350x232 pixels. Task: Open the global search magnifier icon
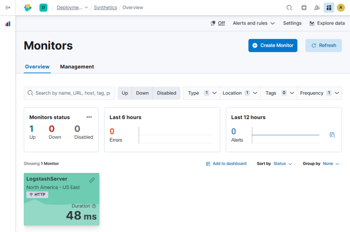click(289, 7)
